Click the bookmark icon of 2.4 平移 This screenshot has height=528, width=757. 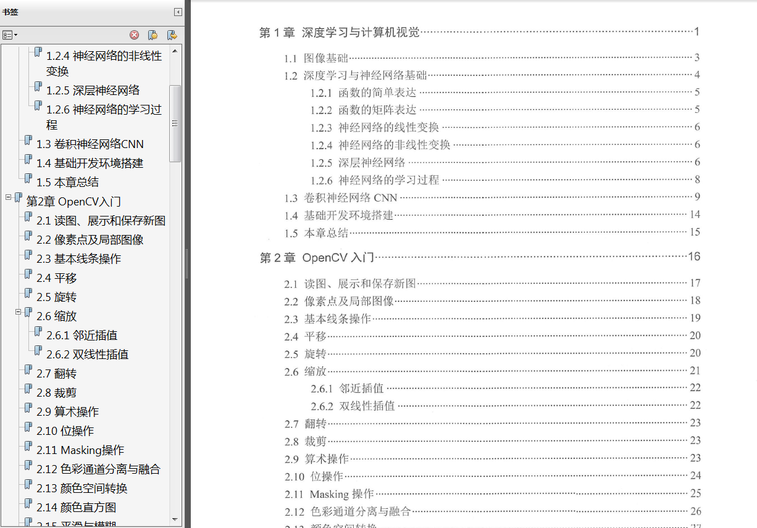(x=28, y=274)
